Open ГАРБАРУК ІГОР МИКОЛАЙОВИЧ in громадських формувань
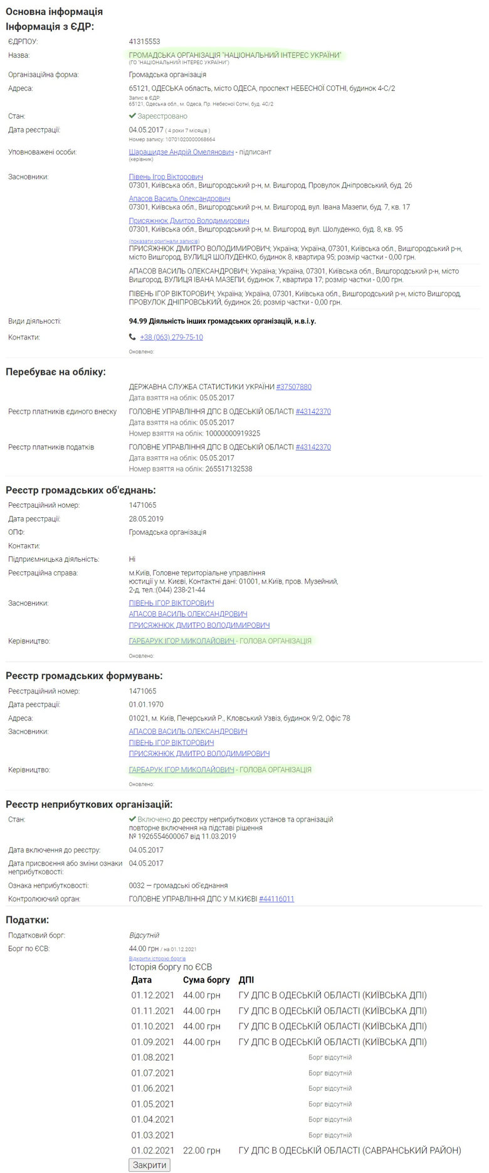The width and height of the screenshot is (489, 1173). coord(182,769)
